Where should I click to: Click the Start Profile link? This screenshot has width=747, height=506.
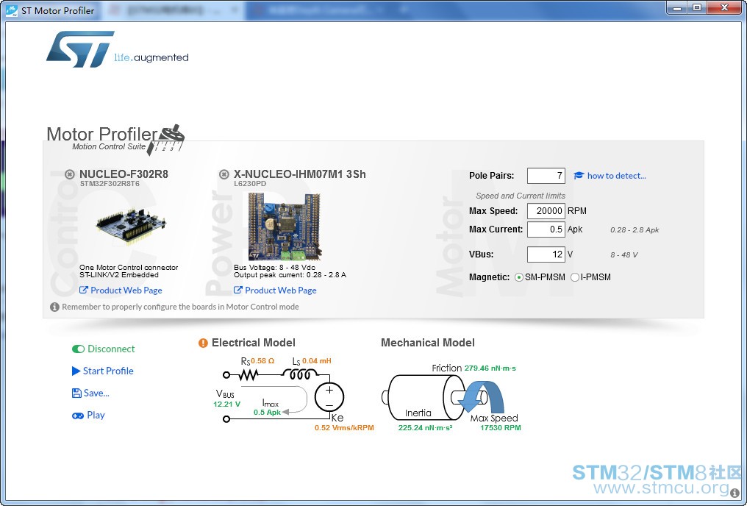pos(108,371)
